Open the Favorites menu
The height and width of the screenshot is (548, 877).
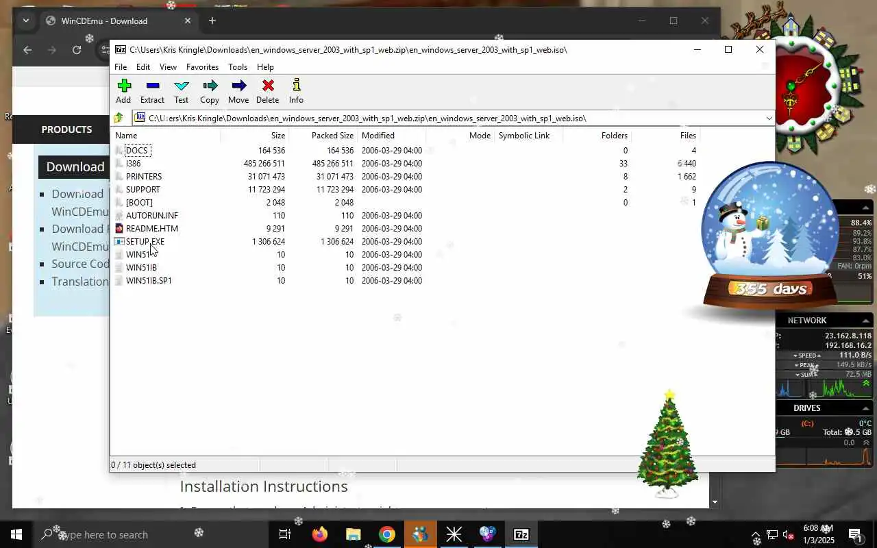click(202, 66)
